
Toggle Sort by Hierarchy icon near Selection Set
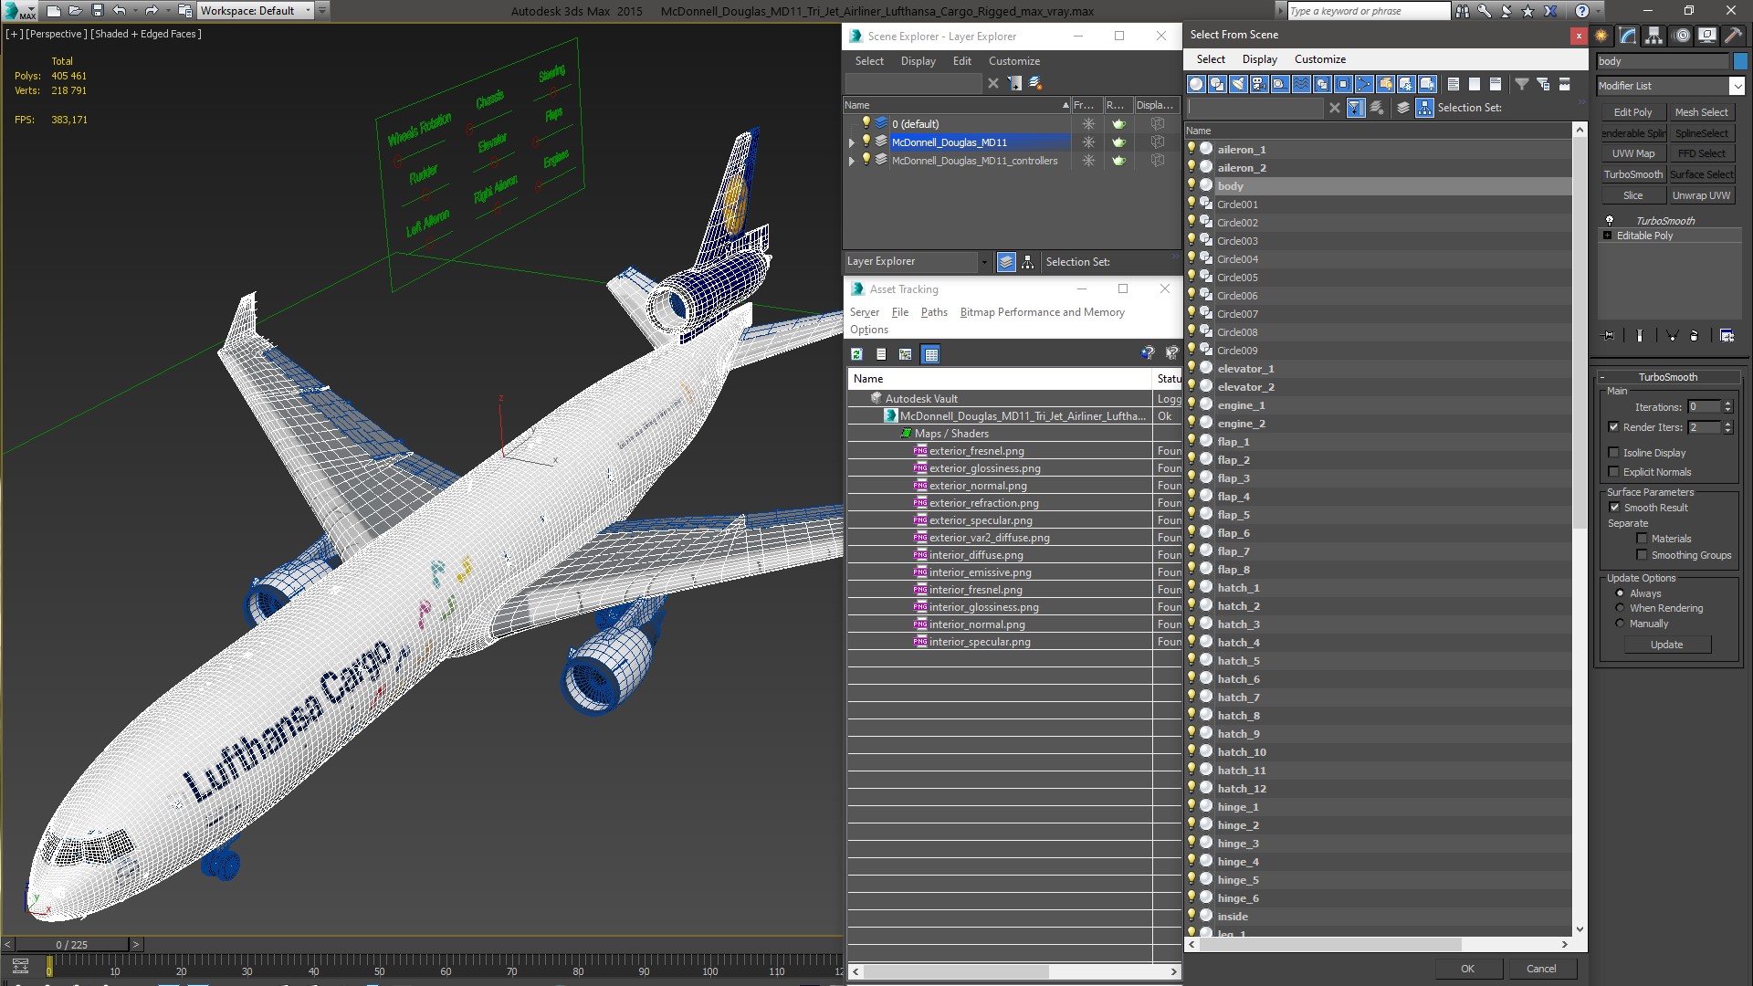(x=1424, y=108)
